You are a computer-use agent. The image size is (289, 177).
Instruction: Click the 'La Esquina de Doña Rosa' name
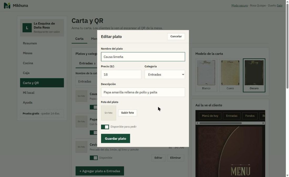(x=44, y=26)
